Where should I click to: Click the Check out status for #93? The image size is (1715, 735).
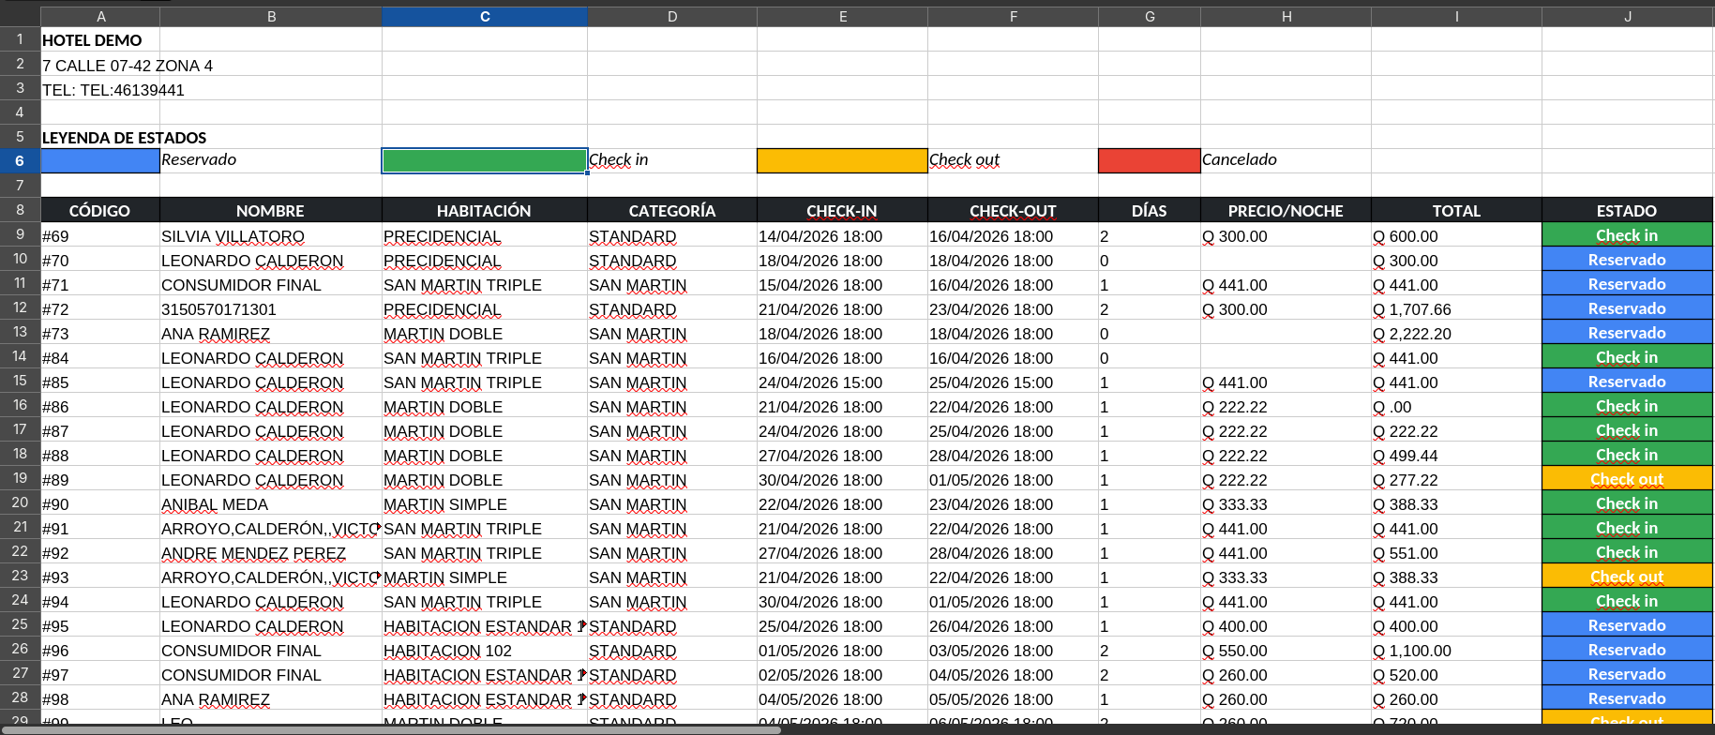[1627, 577]
